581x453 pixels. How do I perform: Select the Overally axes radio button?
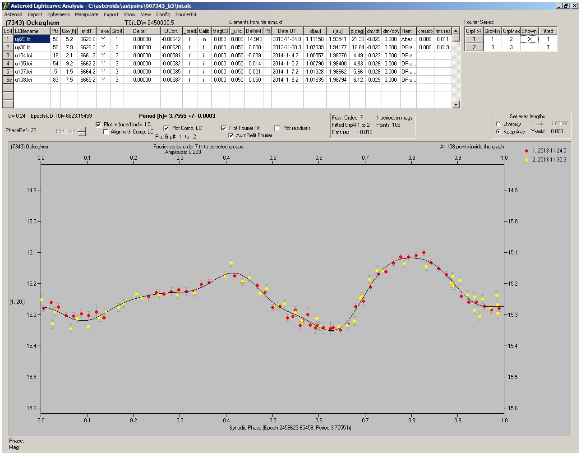click(x=498, y=124)
